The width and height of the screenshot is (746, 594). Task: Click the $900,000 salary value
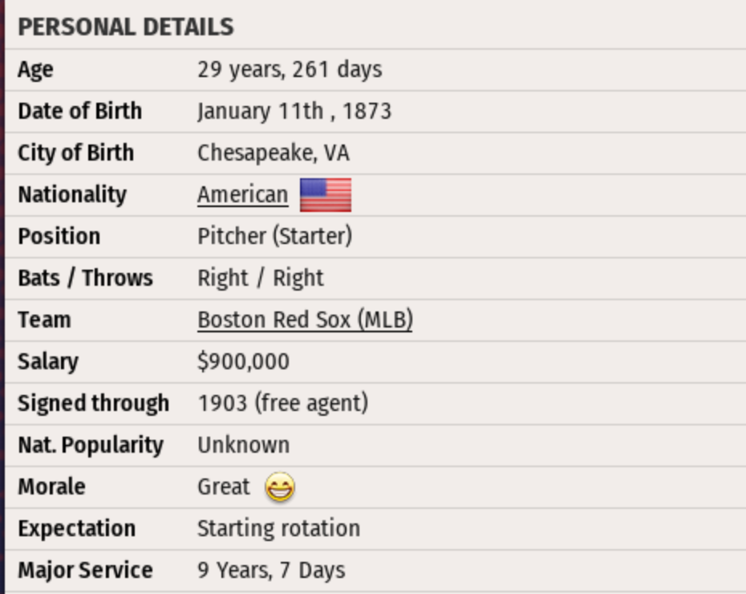[x=243, y=361]
